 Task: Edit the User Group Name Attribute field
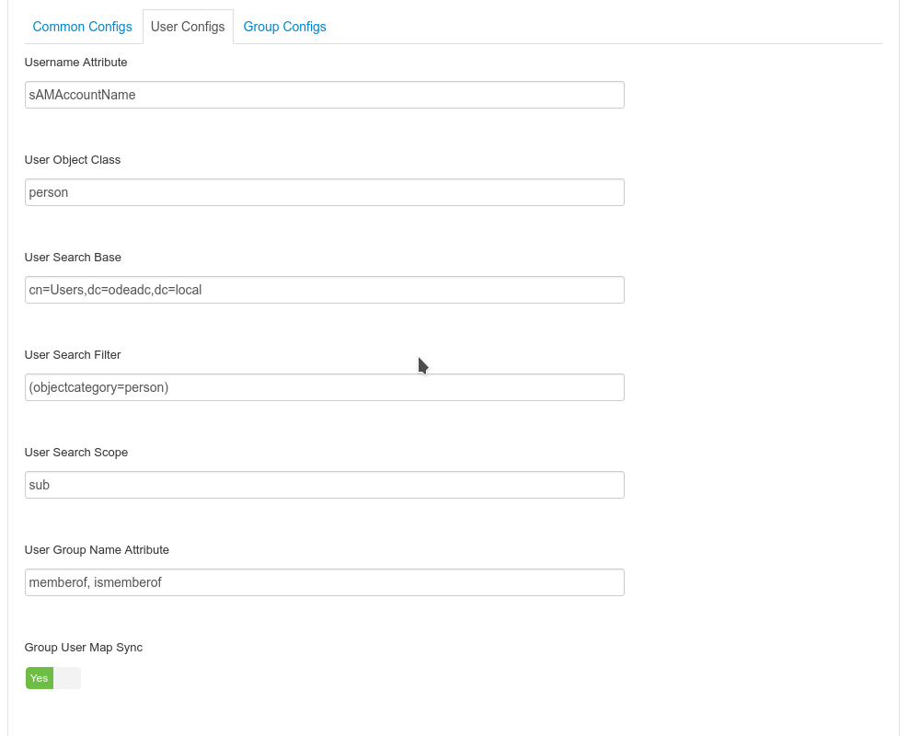[x=324, y=582]
